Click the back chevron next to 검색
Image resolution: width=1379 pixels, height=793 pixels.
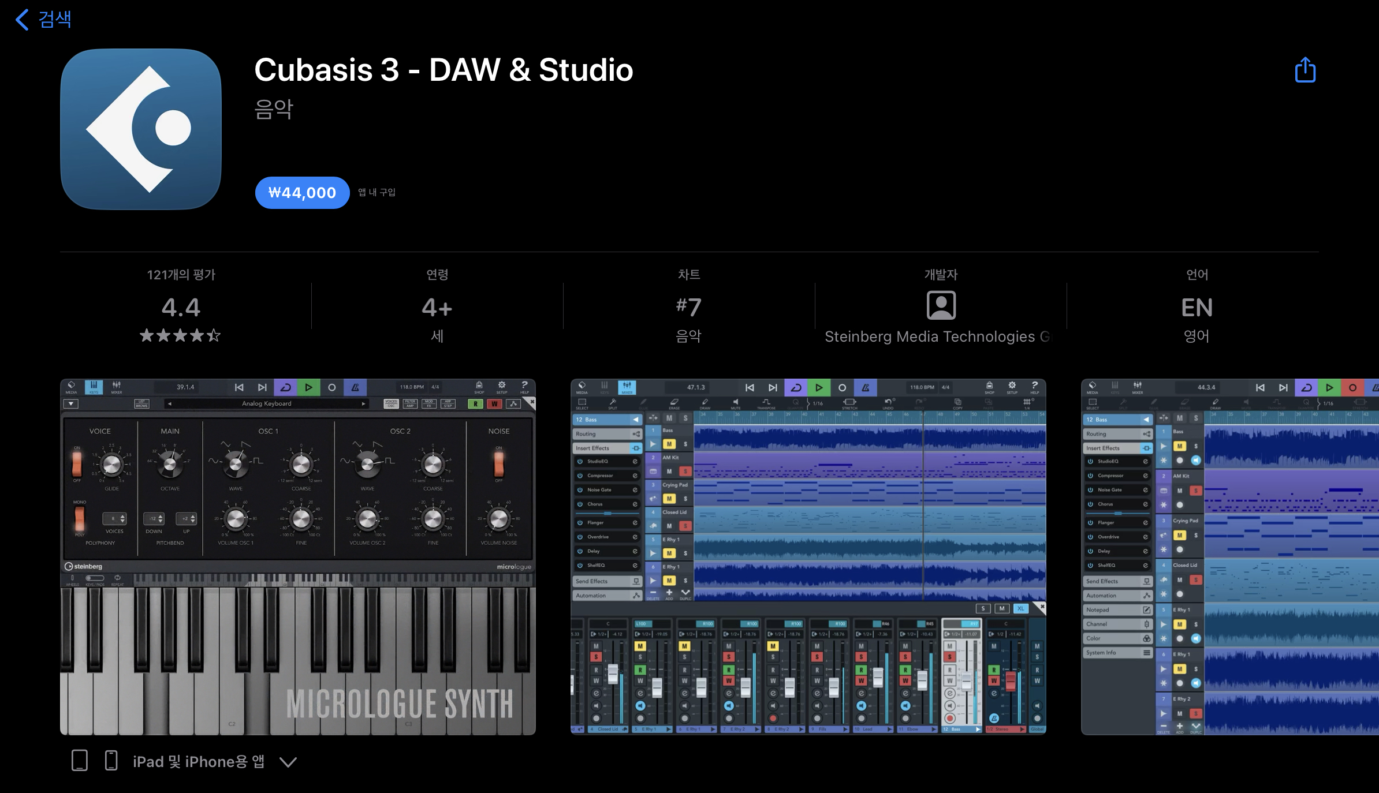tap(22, 20)
